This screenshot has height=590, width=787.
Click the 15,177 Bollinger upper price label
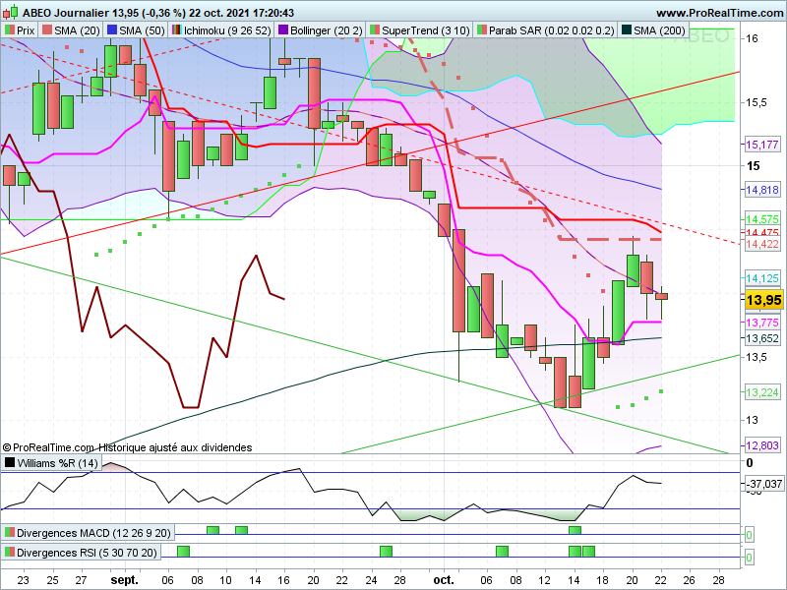pos(761,145)
